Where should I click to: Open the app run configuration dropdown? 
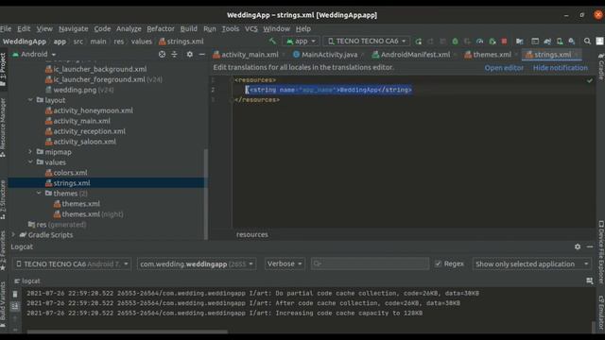pos(301,41)
